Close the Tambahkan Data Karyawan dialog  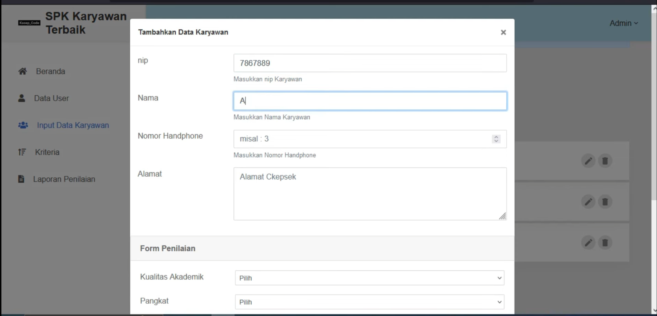pyautogui.click(x=503, y=32)
